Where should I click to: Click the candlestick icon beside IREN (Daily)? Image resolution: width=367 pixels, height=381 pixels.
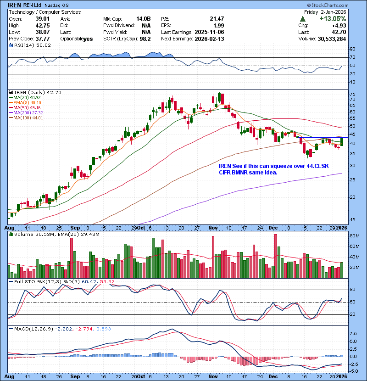pos(11,93)
